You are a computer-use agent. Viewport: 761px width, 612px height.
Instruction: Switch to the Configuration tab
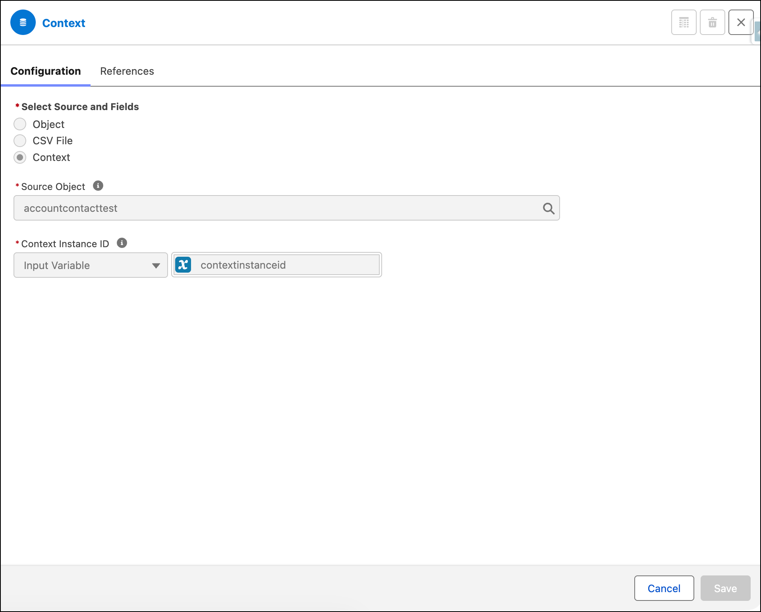point(46,71)
